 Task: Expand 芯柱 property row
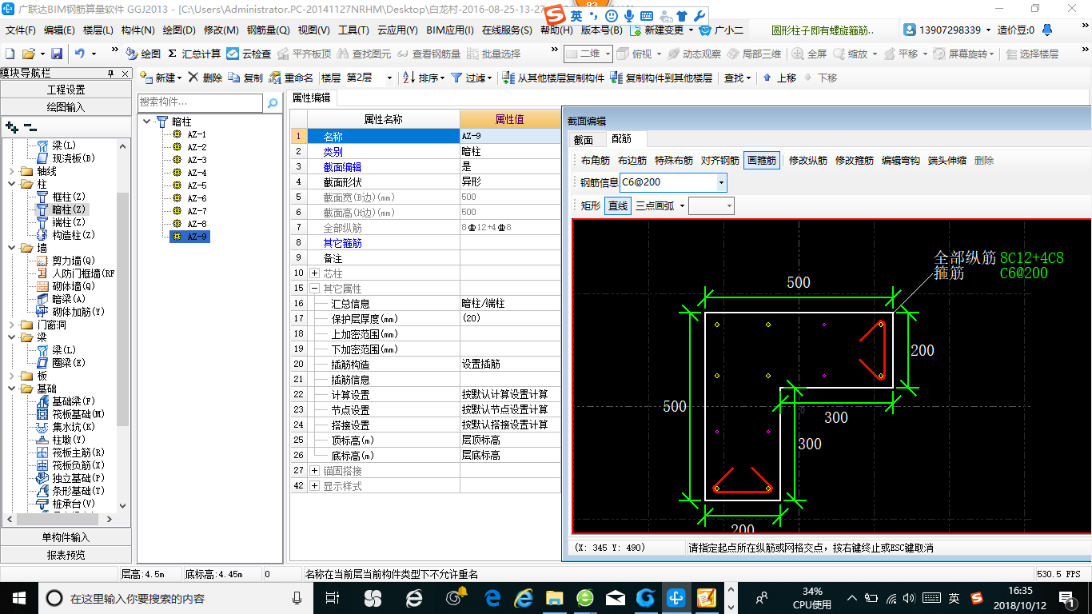[314, 273]
